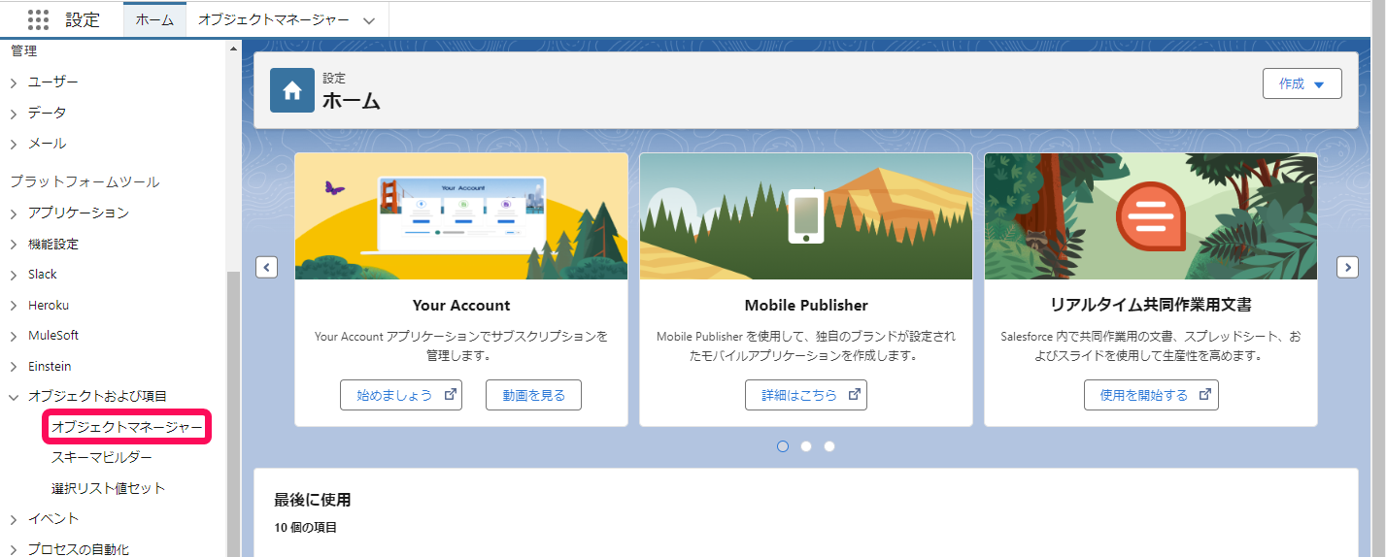Click the Setup home icon
The image size is (1386, 557).
point(291,90)
